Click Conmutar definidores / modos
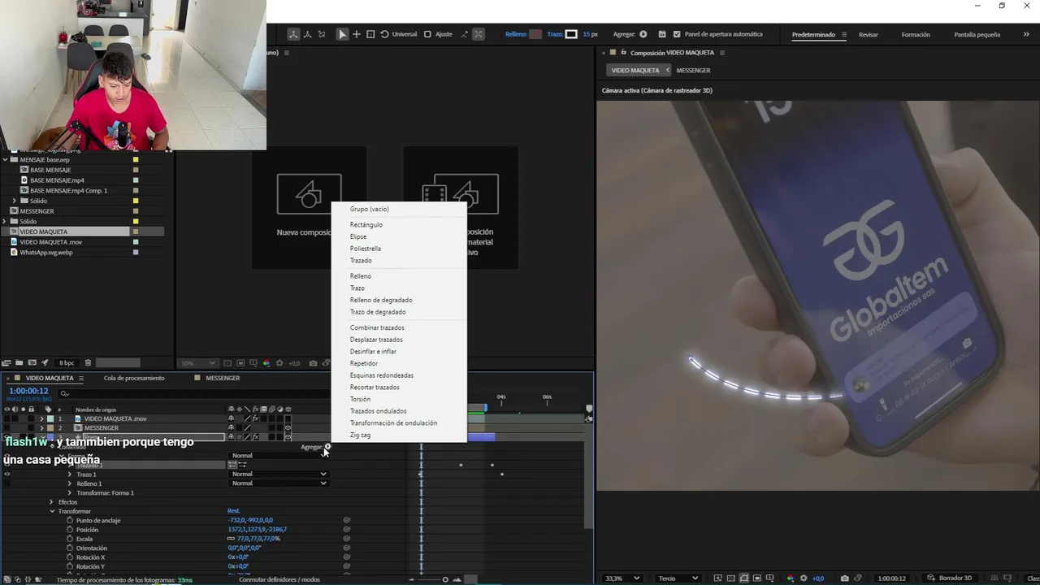This screenshot has width=1040, height=585. [279, 579]
